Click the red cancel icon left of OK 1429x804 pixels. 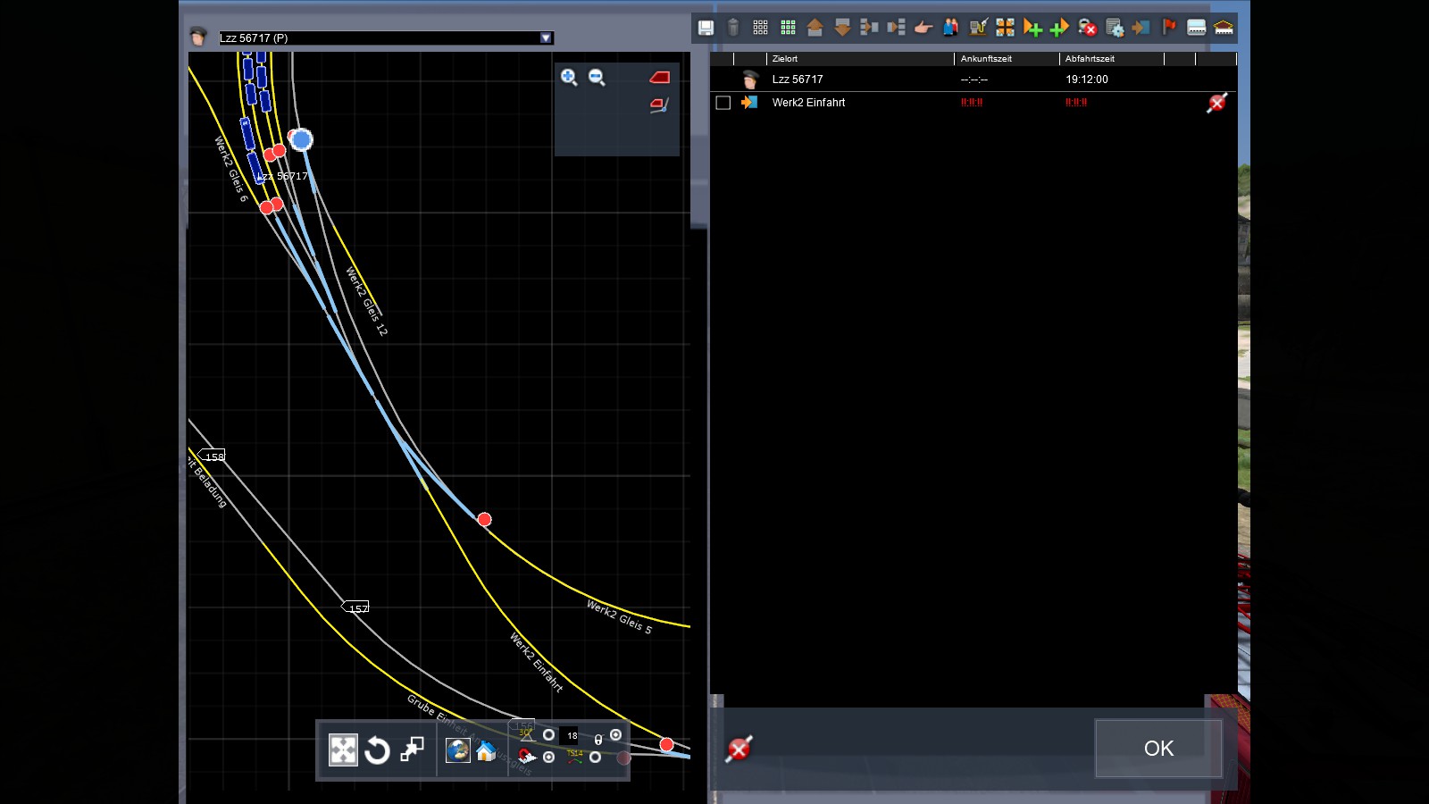[739, 749]
